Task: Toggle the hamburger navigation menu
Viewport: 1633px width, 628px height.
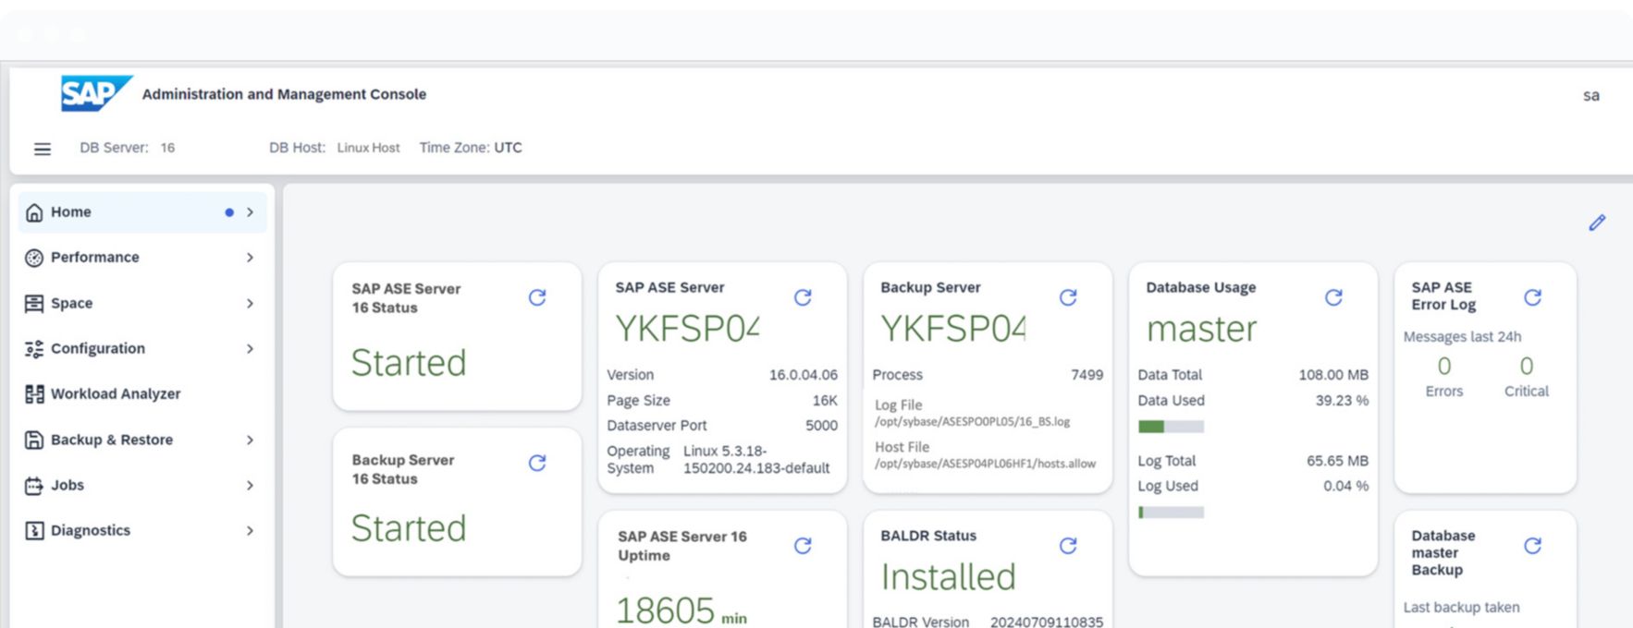Action: (43, 149)
